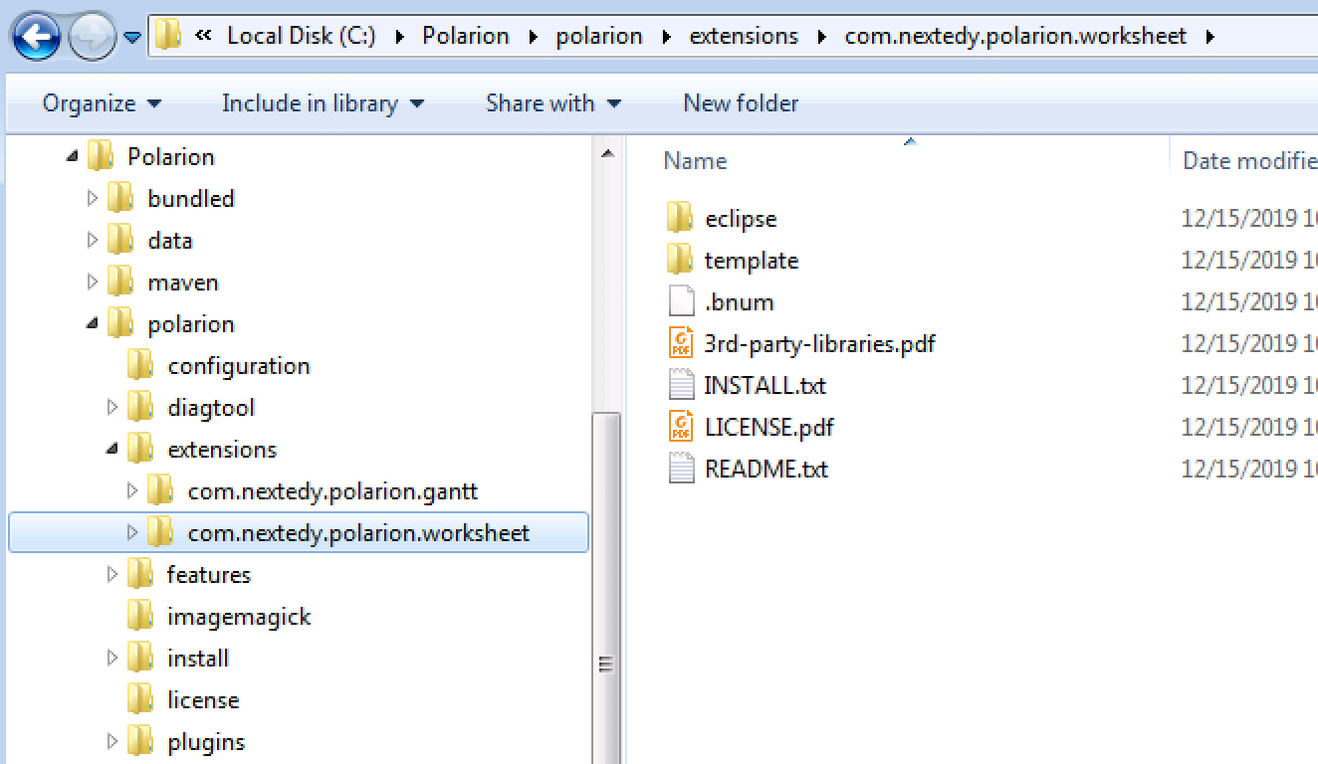Expand the install folder node
Screen dimensions: 1318x764
click(x=111, y=658)
